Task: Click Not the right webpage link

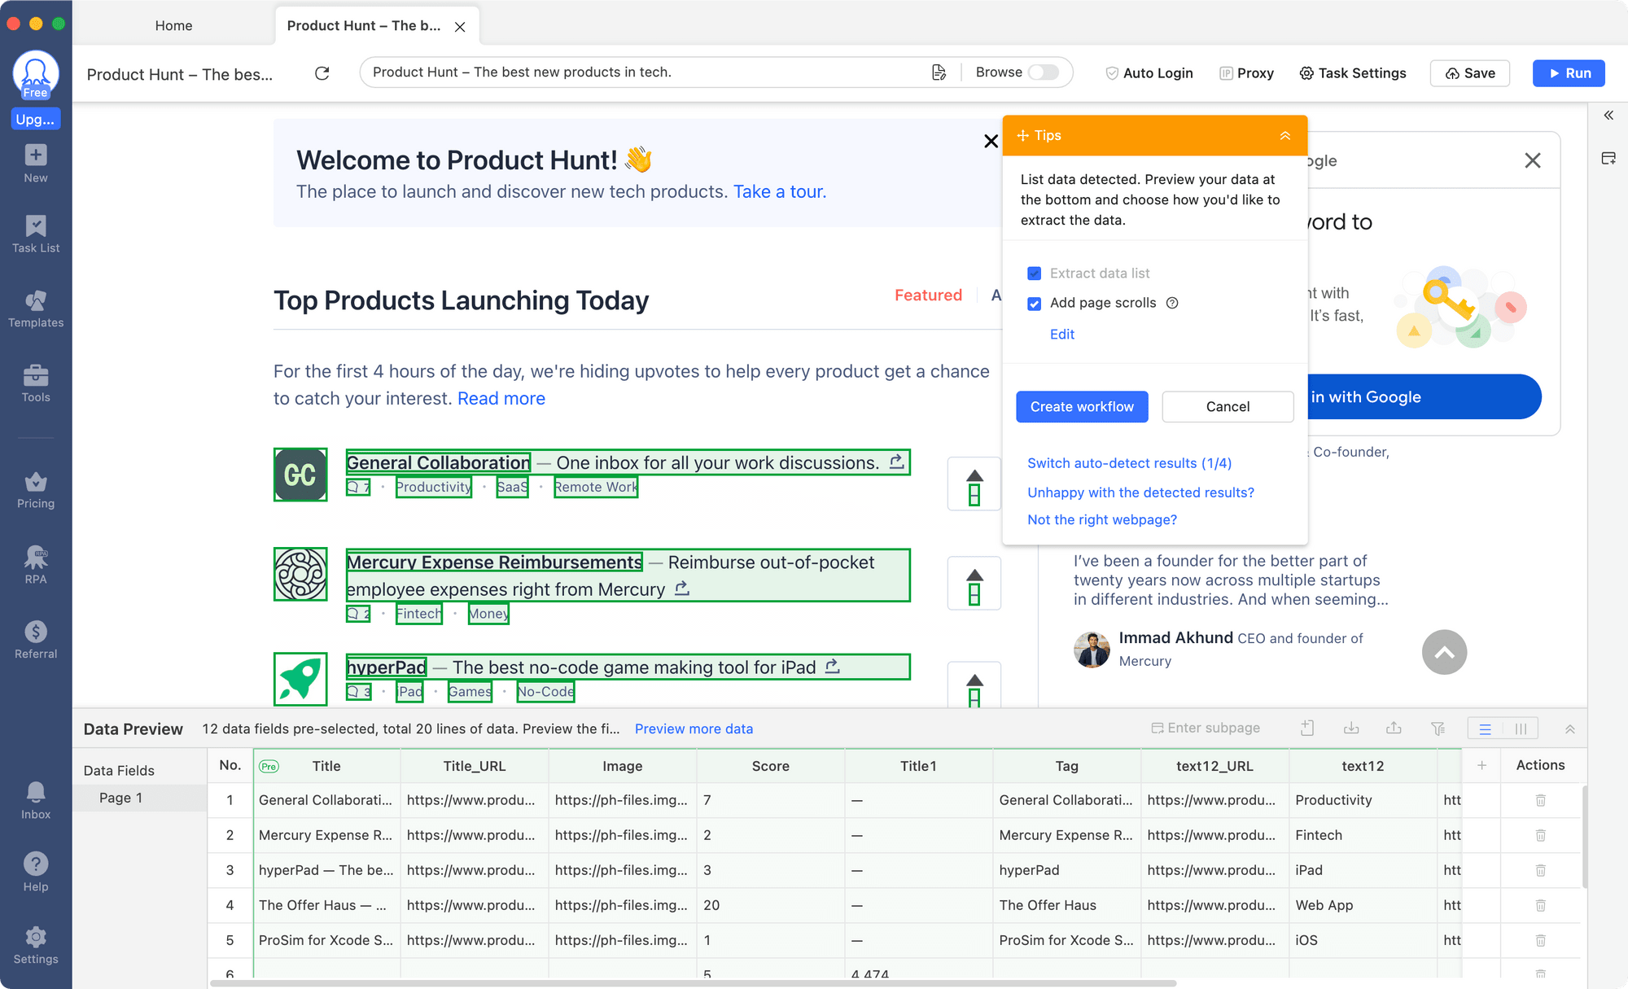Action: tap(1102, 520)
